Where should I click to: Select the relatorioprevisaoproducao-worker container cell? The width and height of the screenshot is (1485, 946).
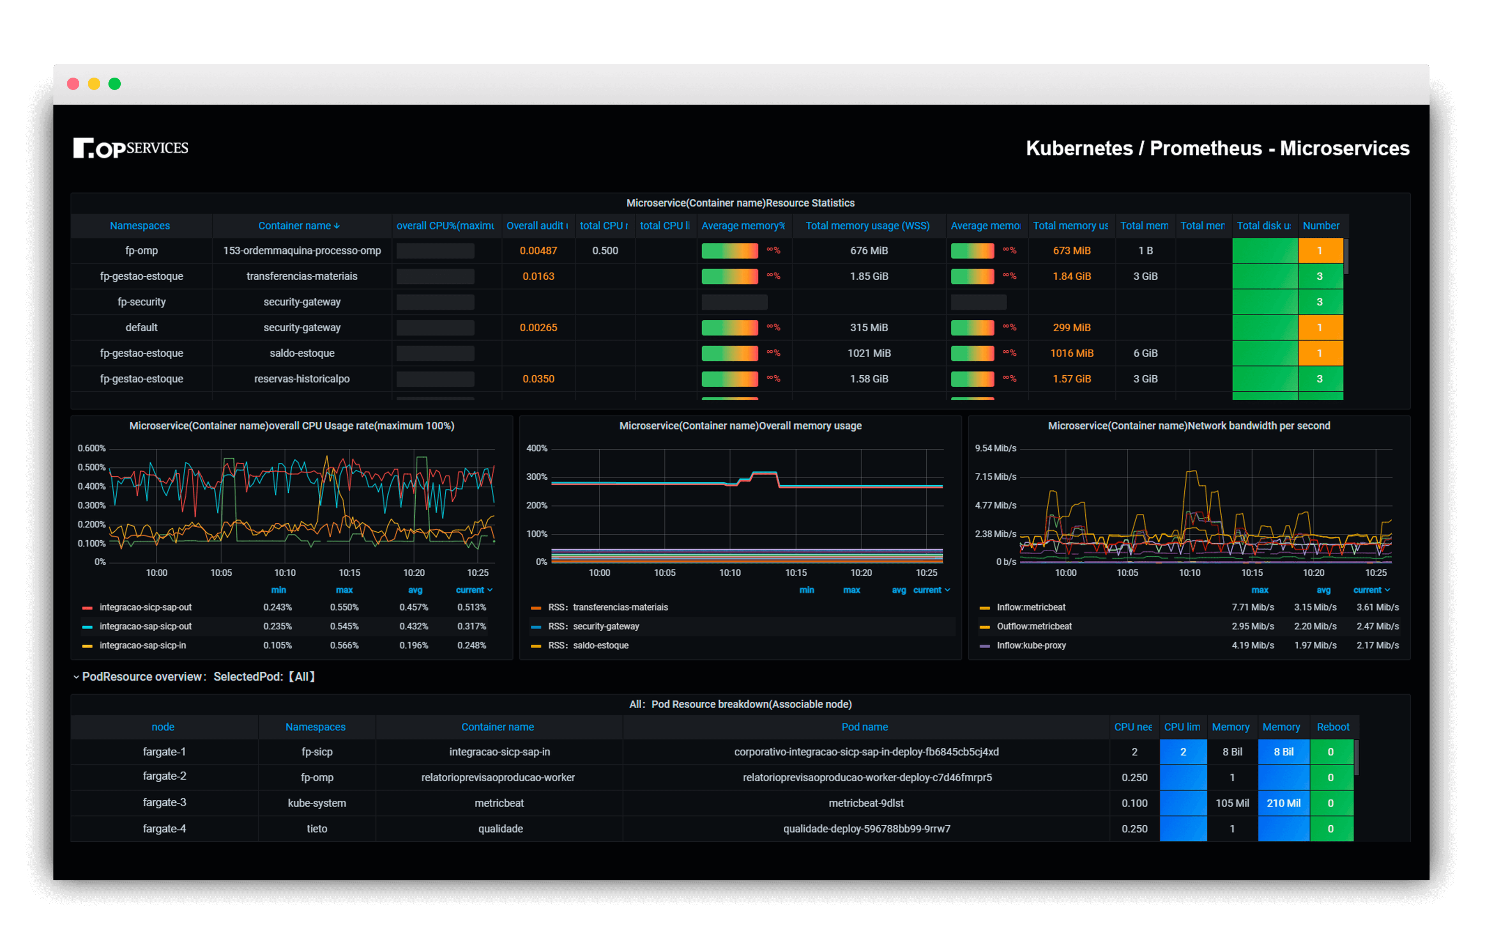click(498, 778)
